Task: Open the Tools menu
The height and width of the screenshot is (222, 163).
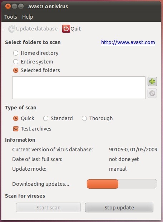Action: tap(11, 17)
